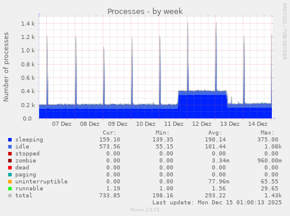This screenshot has width=290, height=216.
Task: Click the total gray legend swatch
Action: [x=10, y=196]
